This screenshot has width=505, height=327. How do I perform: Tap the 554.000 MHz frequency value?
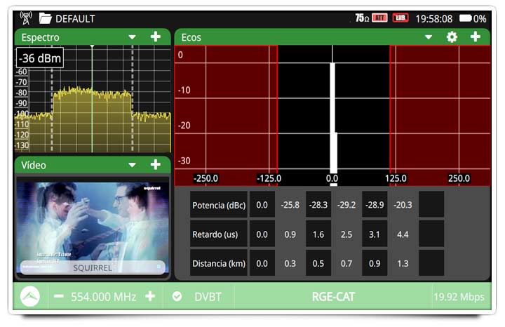coord(103,297)
